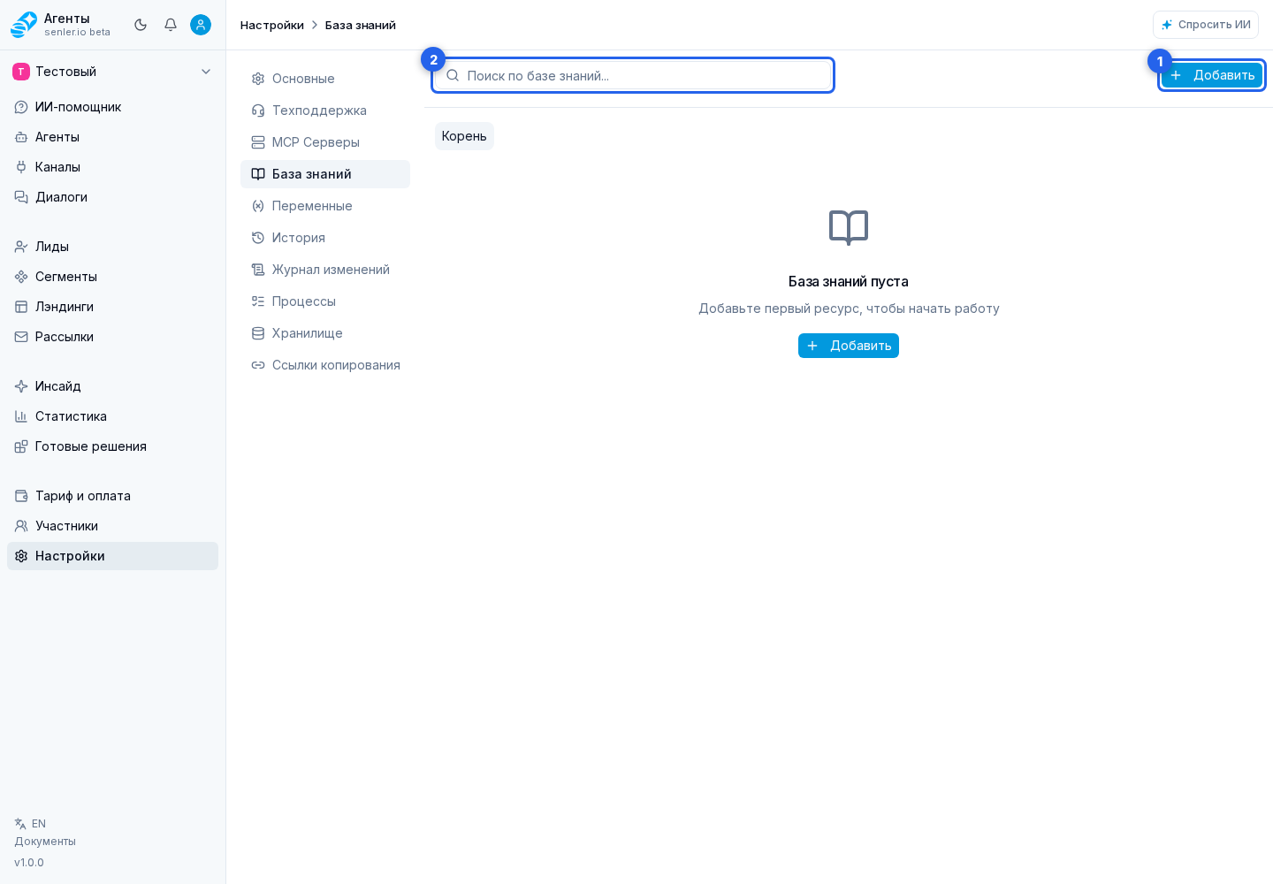The image size is (1273, 884).
Task: Open the Рассылки mail icon
Action: 21,337
